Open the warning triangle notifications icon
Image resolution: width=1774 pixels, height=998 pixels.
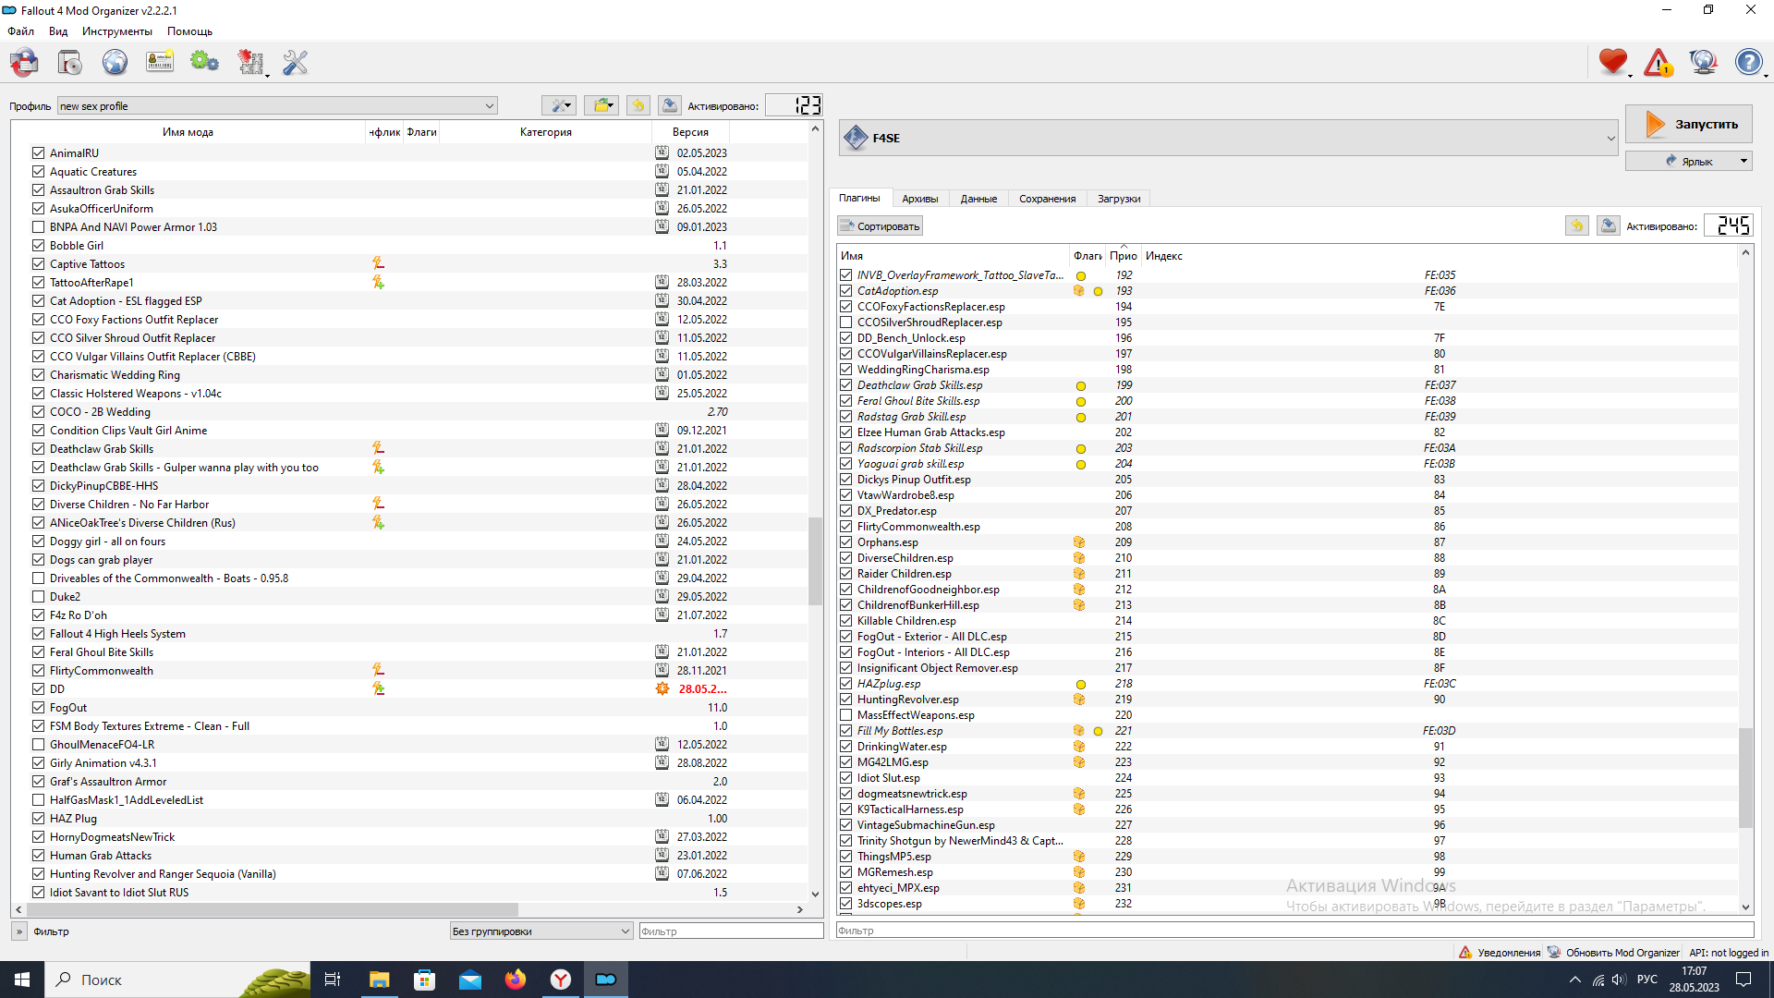pos(1658,63)
